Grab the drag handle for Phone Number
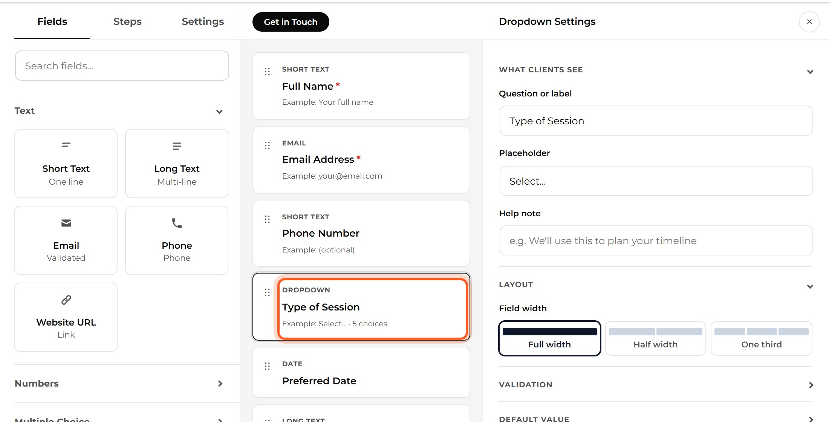The height and width of the screenshot is (422, 829). click(x=267, y=219)
